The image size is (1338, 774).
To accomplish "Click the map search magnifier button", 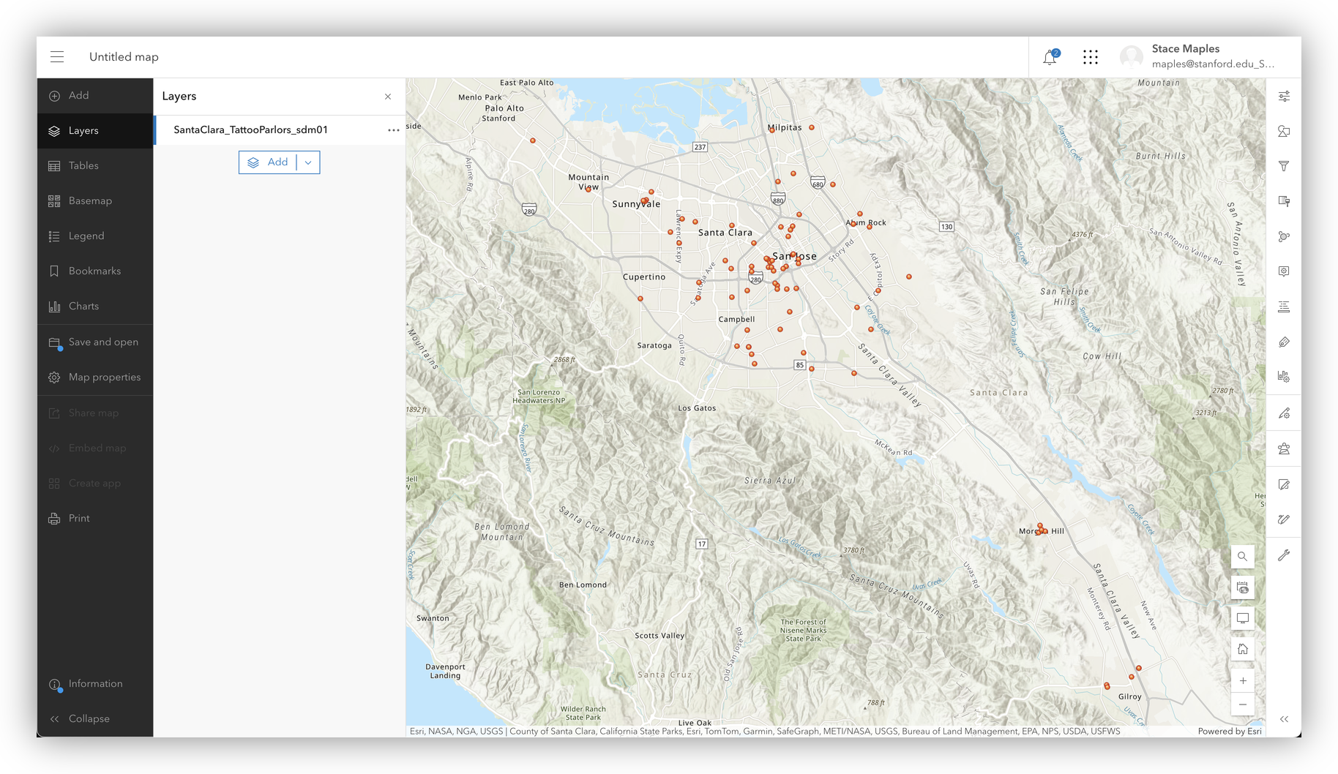I will tap(1242, 557).
